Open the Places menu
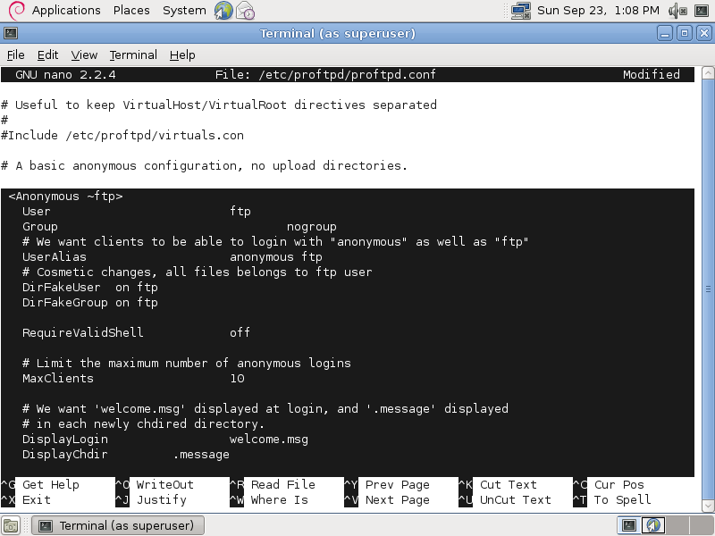Viewport: 715px width, 536px height. [131, 10]
